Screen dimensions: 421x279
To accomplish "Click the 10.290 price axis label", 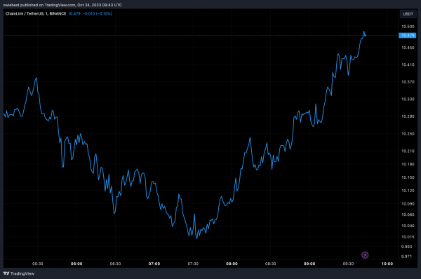I will click(408, 116).
